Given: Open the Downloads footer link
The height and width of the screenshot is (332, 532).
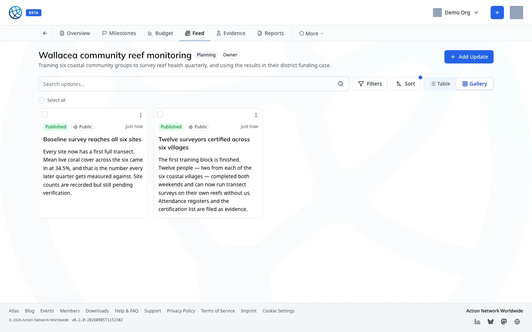Looking at the screenshot, I should tap(97, 311).
